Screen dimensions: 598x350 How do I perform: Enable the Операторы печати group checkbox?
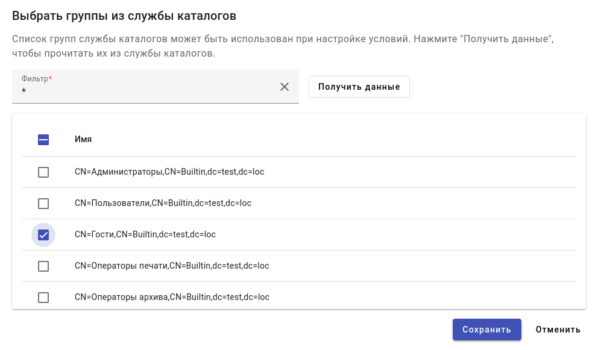click(43, 266)
